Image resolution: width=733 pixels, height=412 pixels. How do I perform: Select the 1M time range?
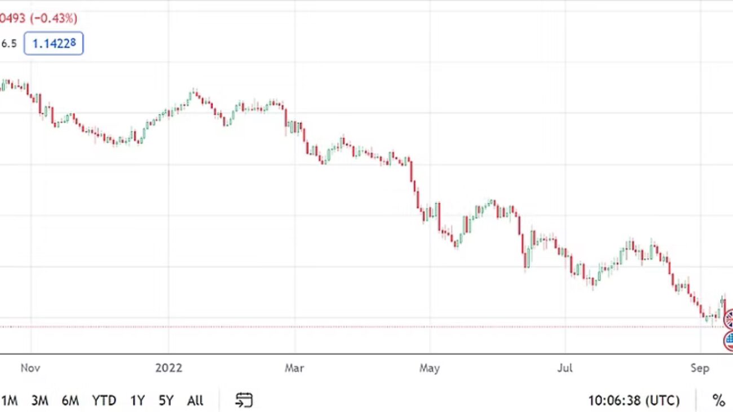click(9, 401)
